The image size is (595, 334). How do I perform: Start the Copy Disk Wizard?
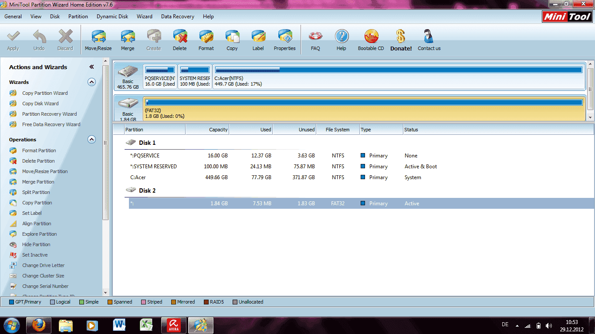tap(41, 104)
